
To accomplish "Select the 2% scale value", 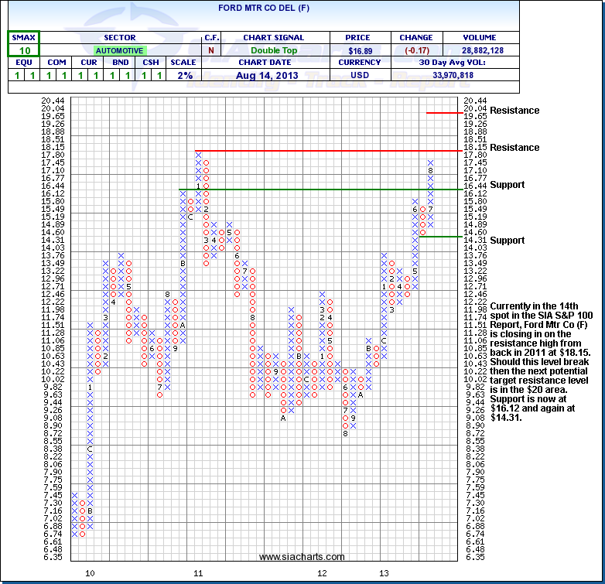I will [x=183, y=75].
